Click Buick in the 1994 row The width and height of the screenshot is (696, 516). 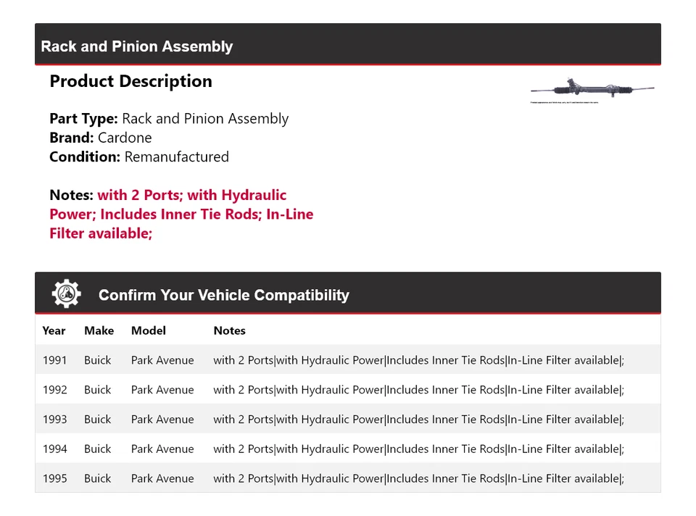(97, 449)
